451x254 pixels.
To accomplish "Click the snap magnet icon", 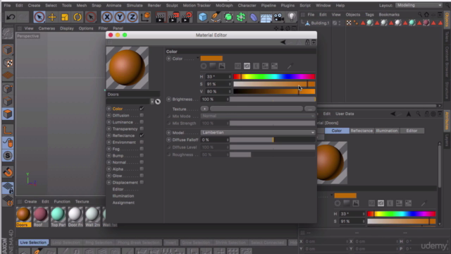I will [x=8, y=172].
